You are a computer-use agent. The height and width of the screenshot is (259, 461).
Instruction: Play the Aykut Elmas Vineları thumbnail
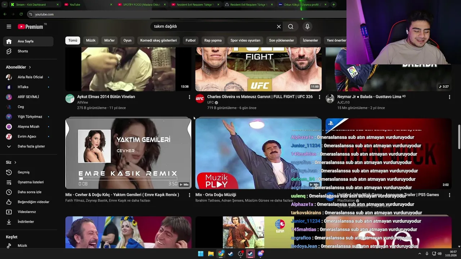(x=128, y=69)
